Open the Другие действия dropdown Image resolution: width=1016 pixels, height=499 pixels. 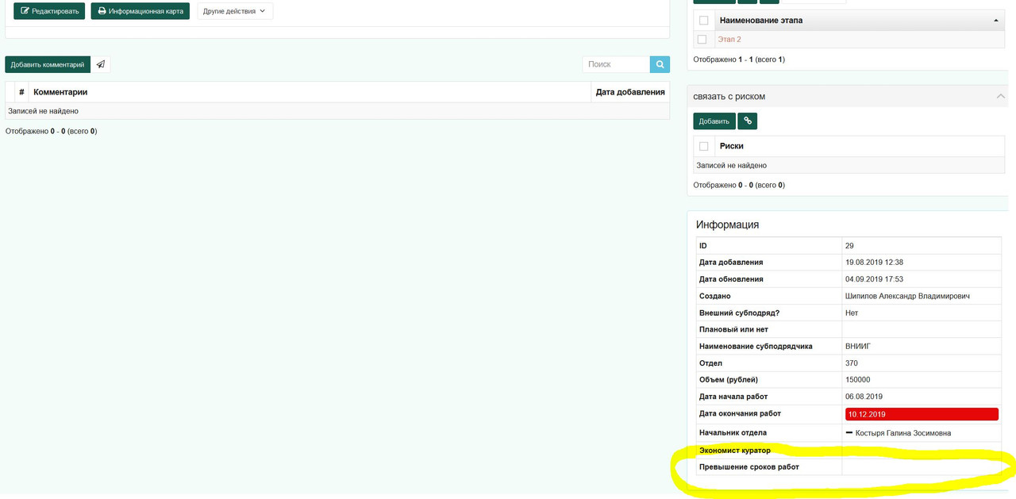[x=235, y=11]
